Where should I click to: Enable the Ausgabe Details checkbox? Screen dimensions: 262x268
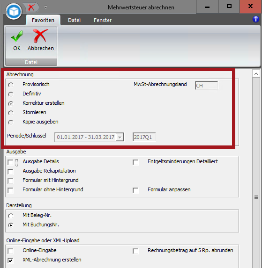[x=10, y=162]
